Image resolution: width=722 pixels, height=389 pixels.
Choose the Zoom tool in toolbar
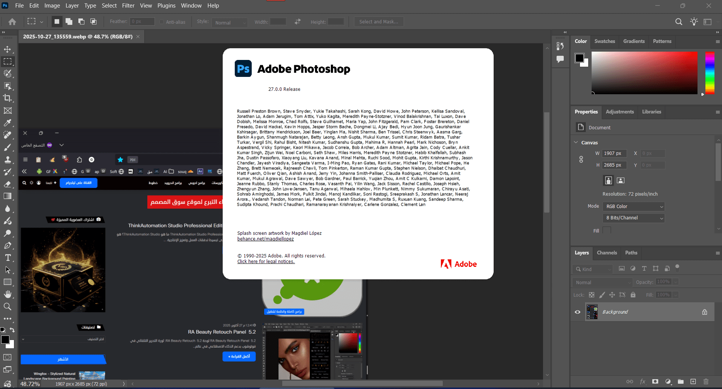tap(8, 307)
